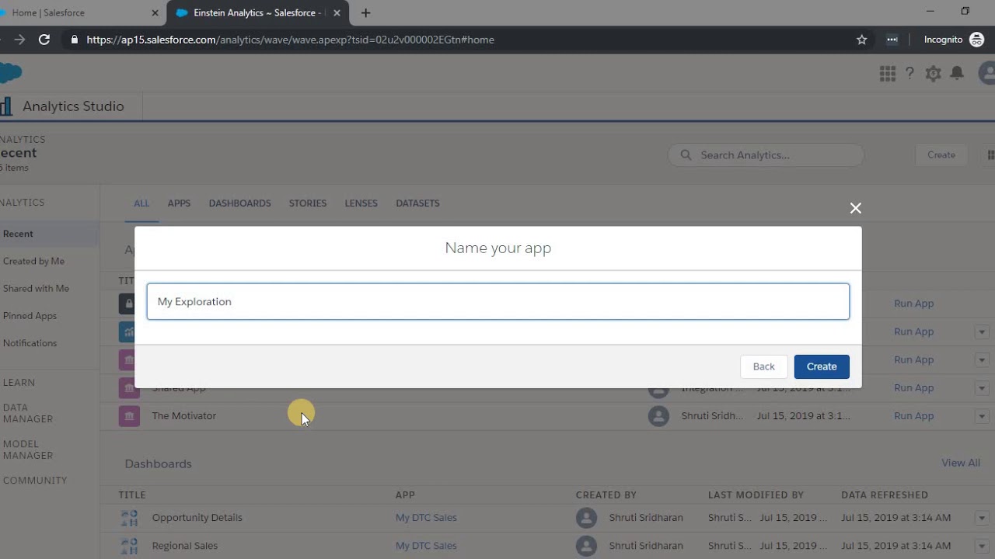The height and width of the screenshot is (559, 995).
Task: Focus the app name input field
Action: point(497,301)
